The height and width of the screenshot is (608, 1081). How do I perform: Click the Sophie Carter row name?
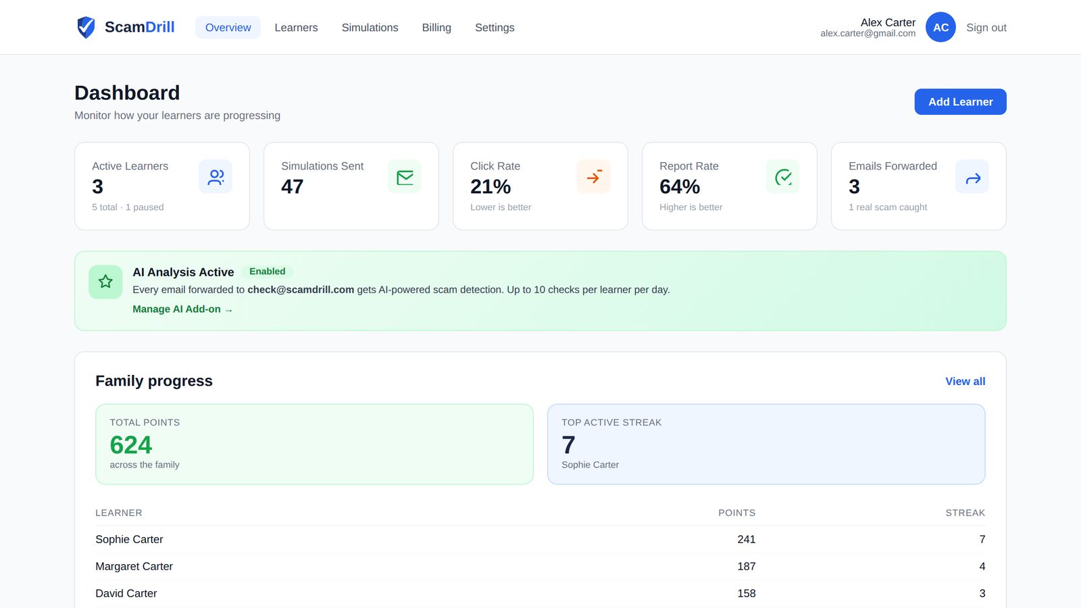point(129,539)
